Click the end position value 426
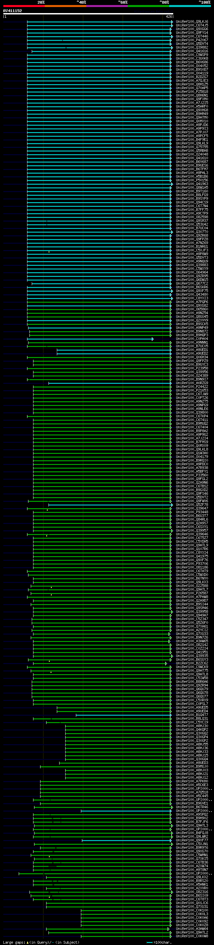This screenshot has height=945, width=214. 169,16
